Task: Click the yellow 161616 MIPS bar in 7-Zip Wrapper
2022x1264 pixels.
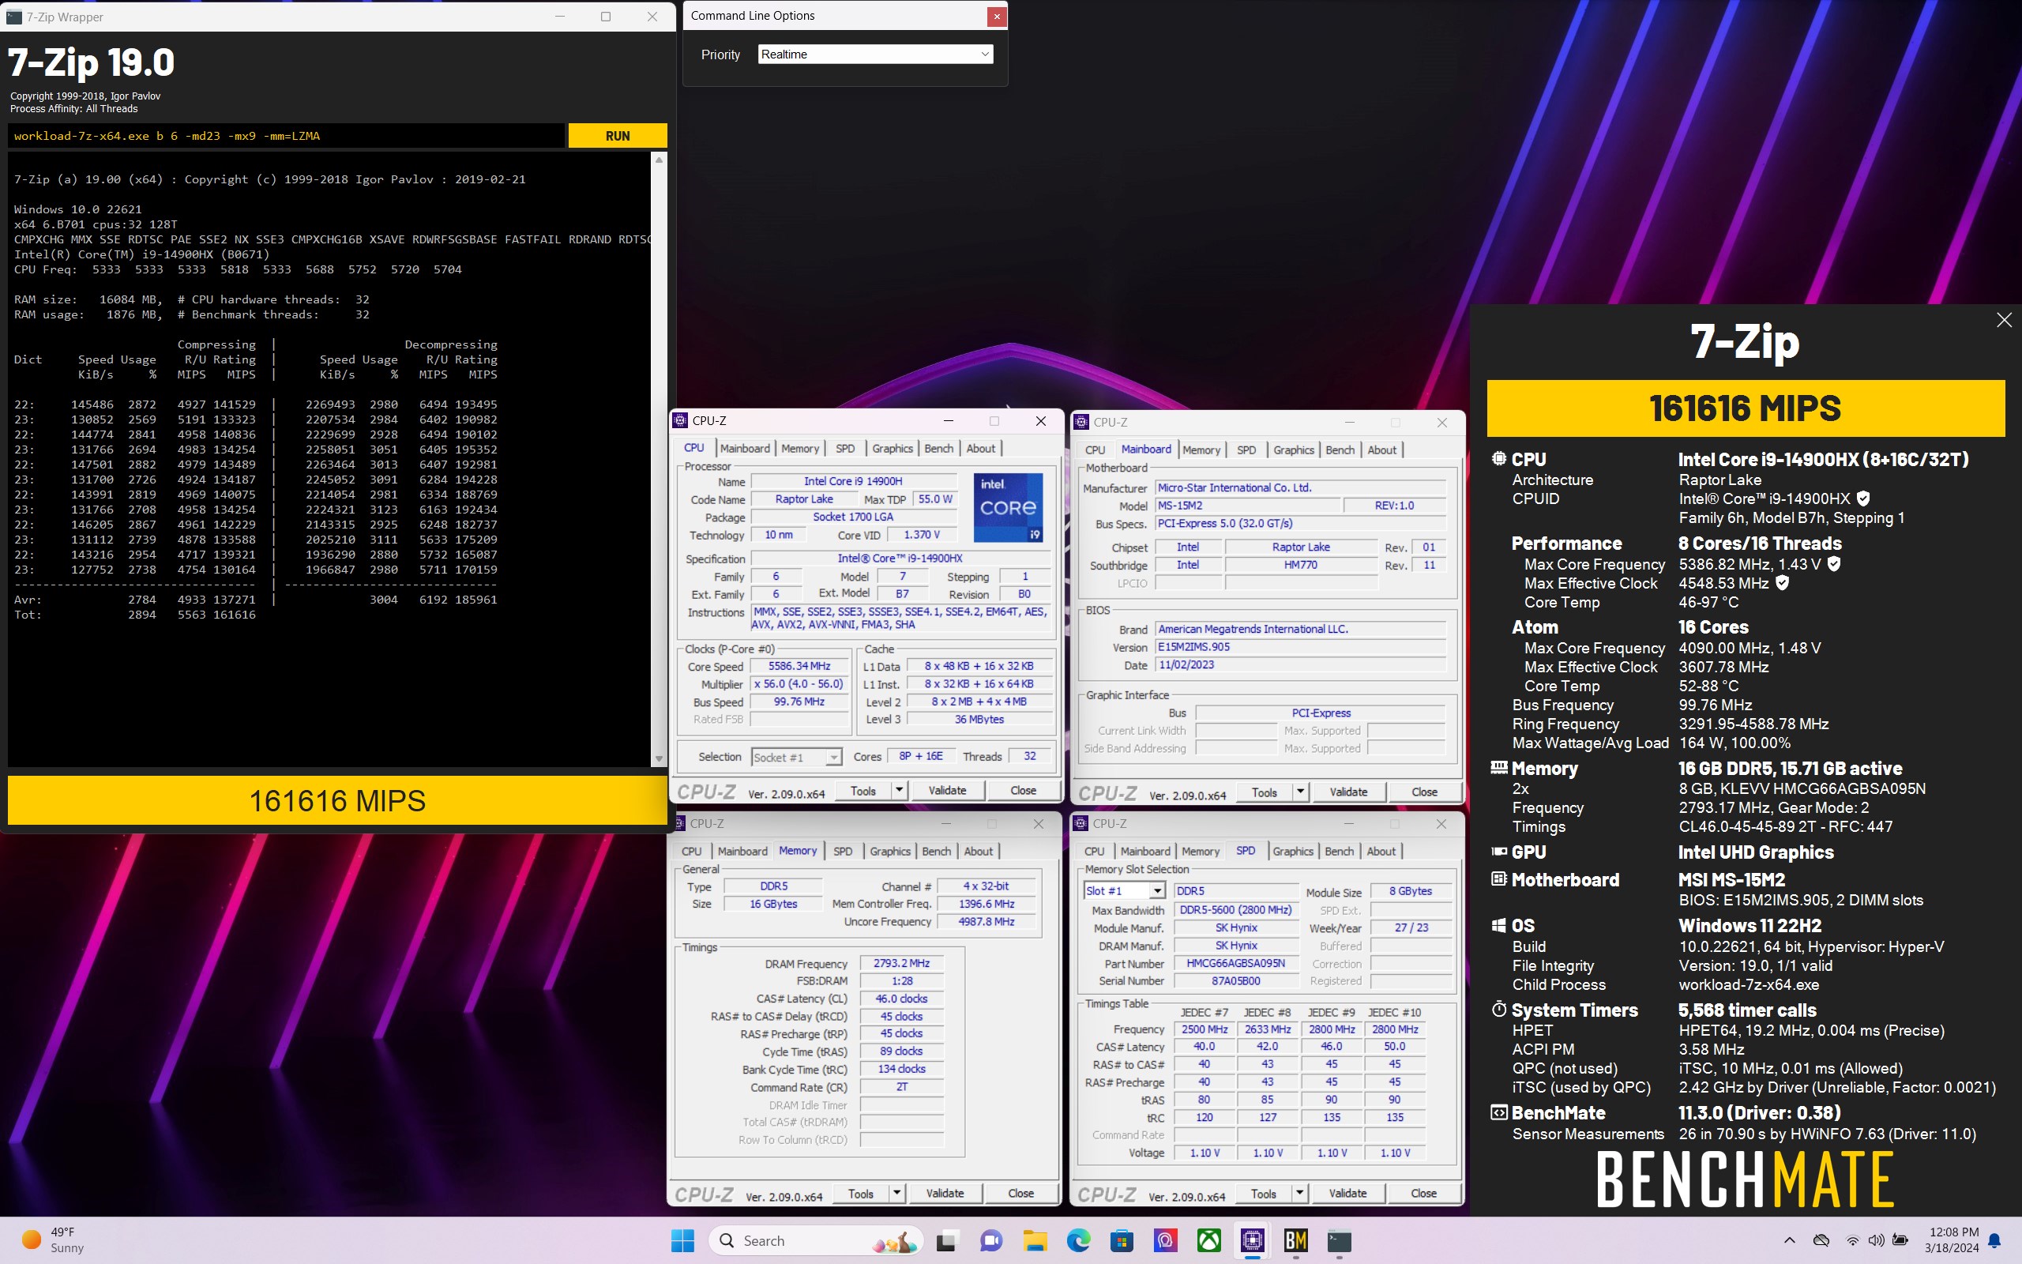Action: point(336,800)
